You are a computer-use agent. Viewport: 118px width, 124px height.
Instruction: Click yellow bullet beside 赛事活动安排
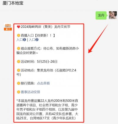pos(19,92)
